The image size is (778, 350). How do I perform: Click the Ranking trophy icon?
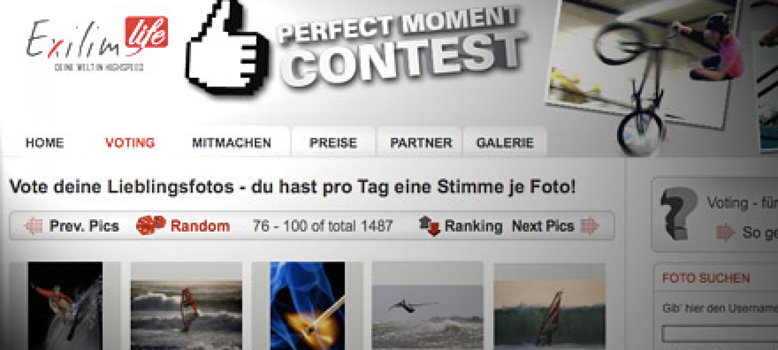[430, 226]
